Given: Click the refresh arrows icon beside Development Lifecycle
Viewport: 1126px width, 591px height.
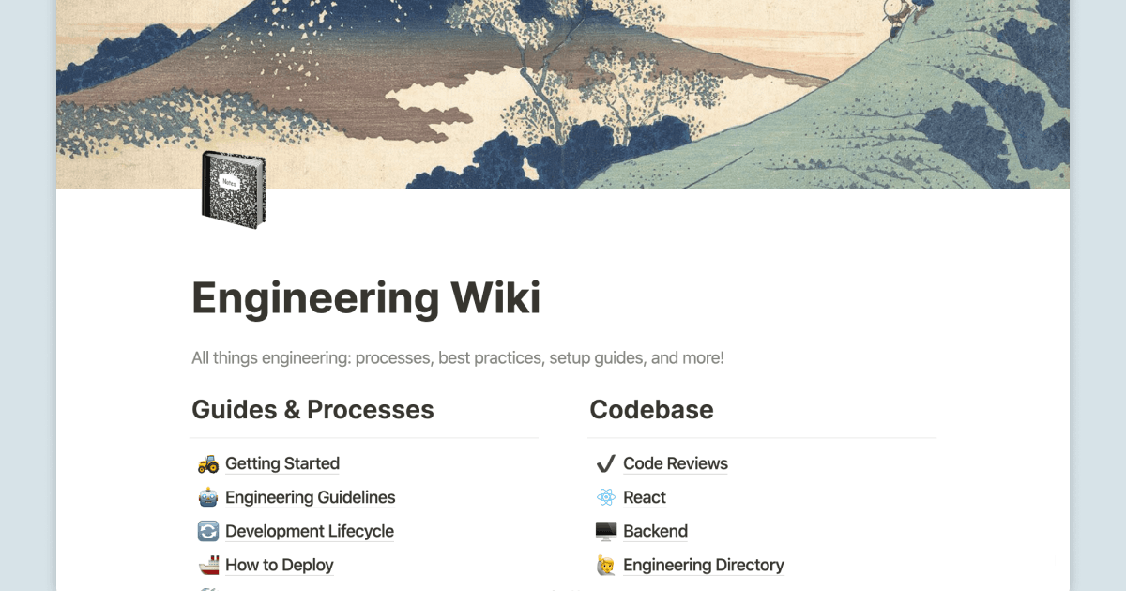Looking at the screenshot, I should click(206, 530).
